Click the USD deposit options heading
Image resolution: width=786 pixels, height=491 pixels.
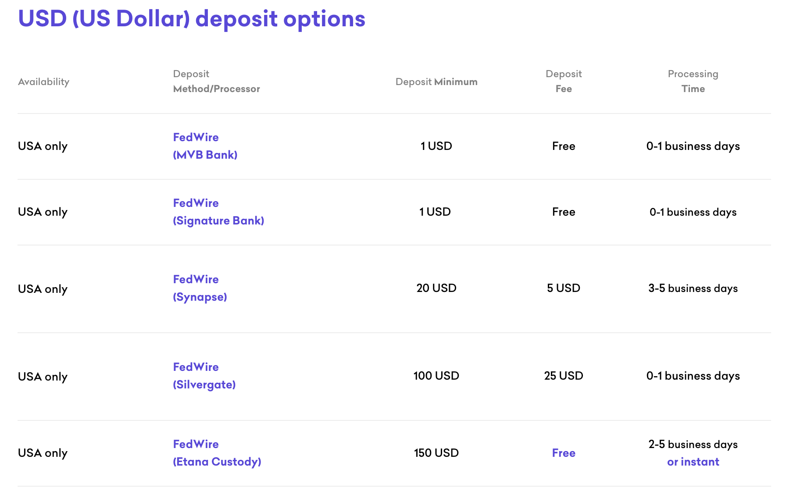tap(192, 19)
